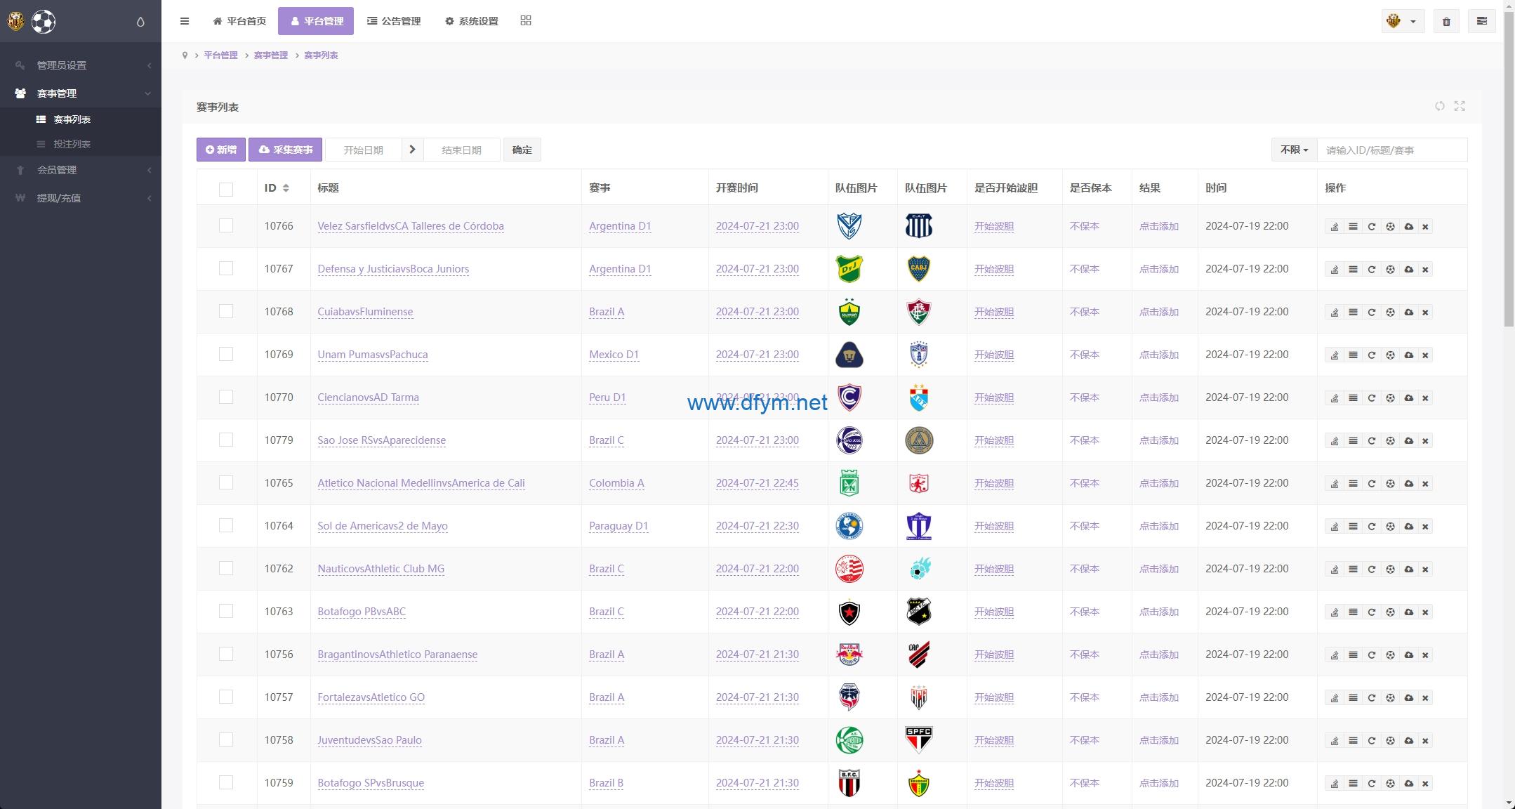Open the Velez SarsfieldvsCA Talleres de Córdoba link

pyautogui.click(x=411, y=226)
